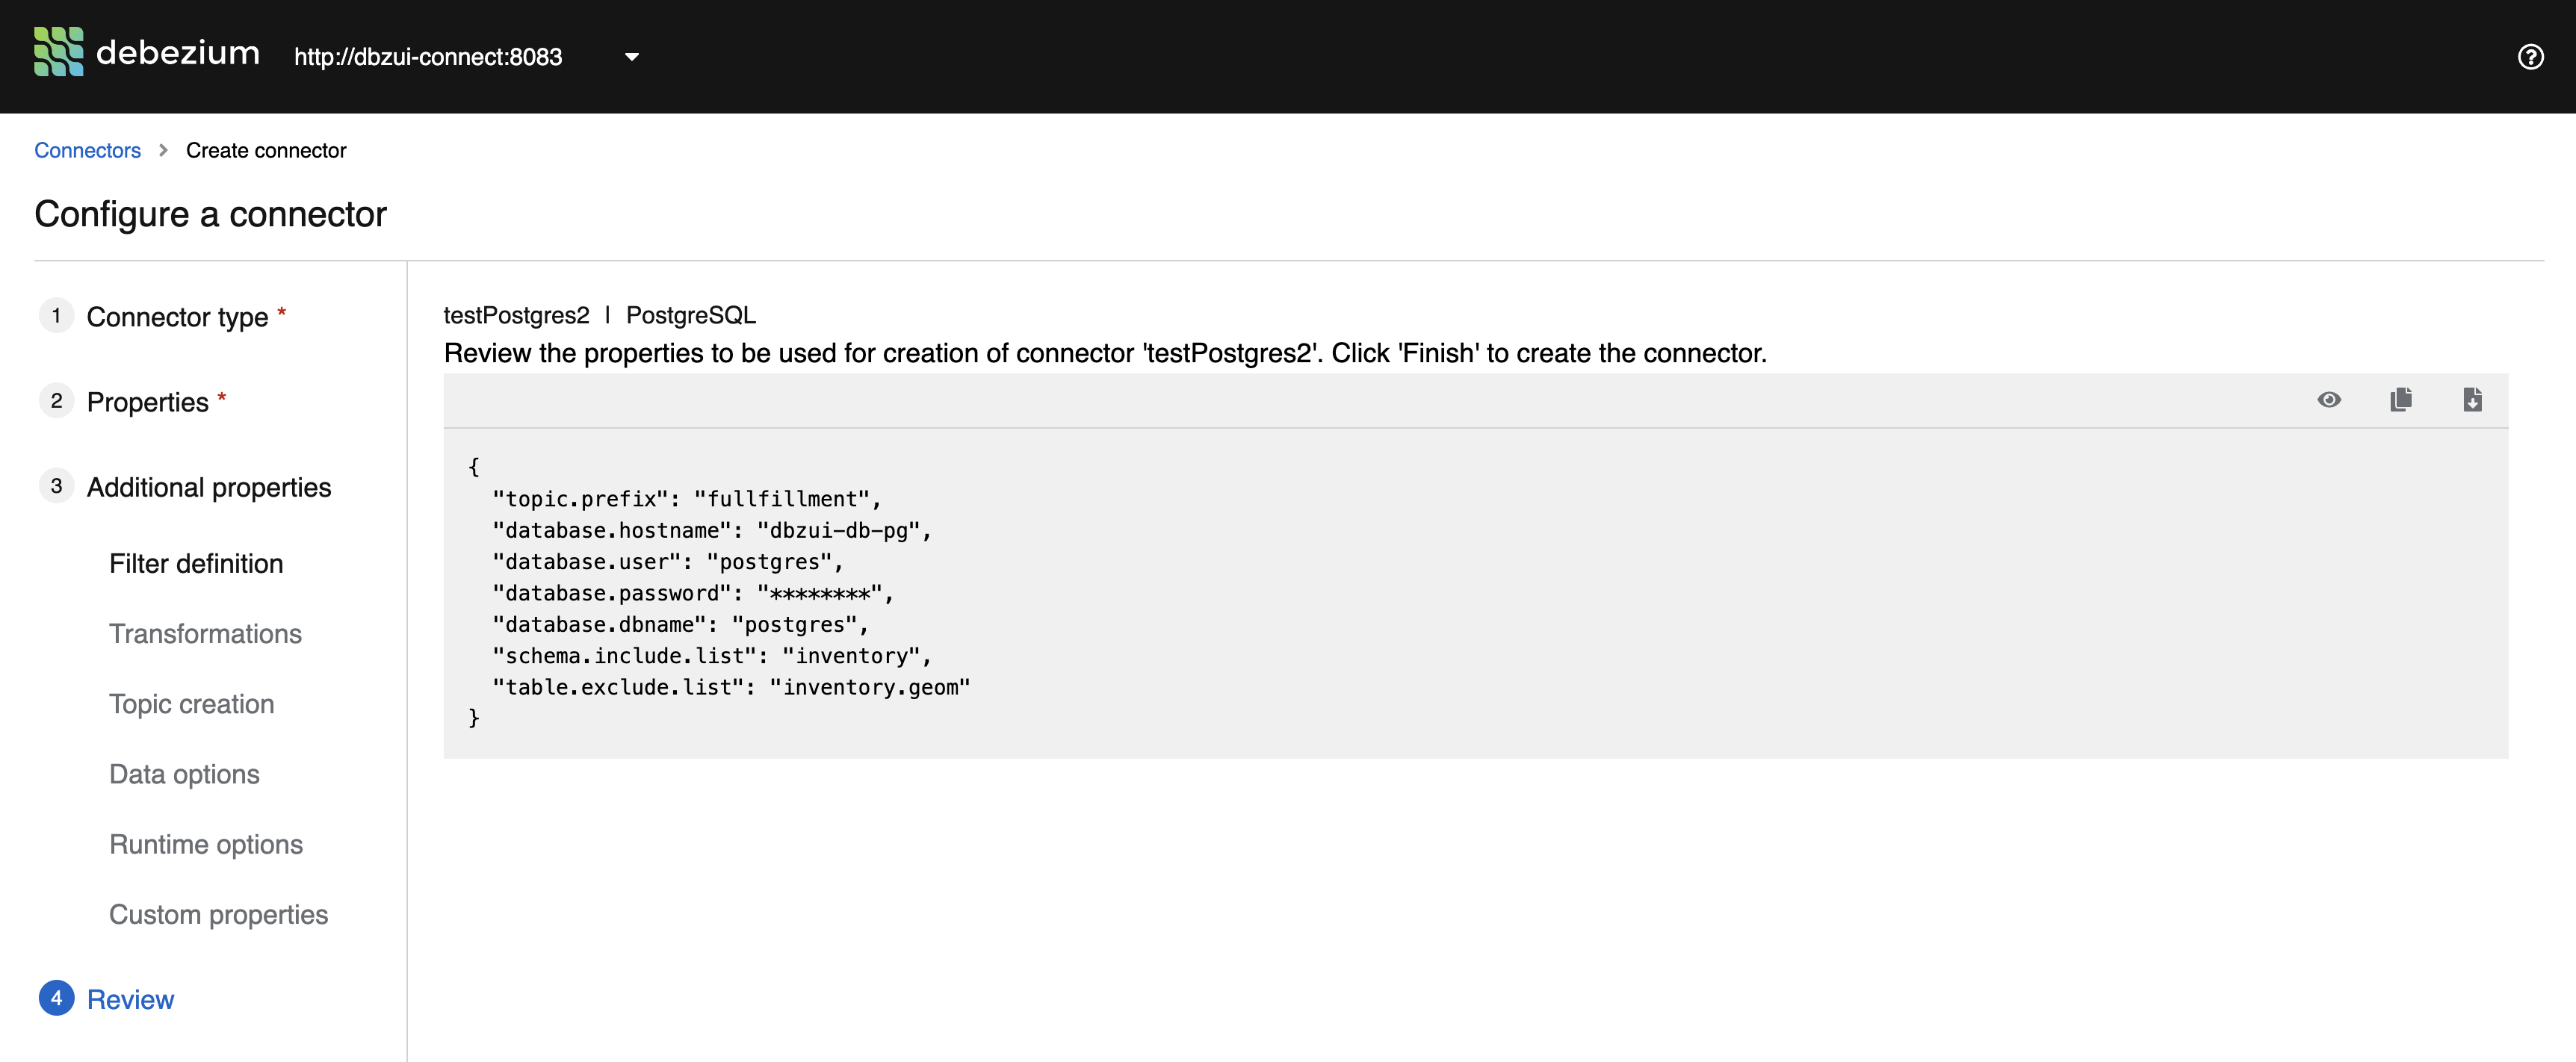Click step 3 number badge

[x=56, y=486]
